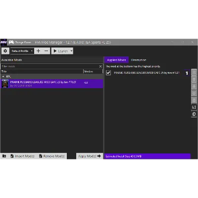Screen dimensions: 198x198
Task: Move applied mod up one position
Action: tap(194, 79)
